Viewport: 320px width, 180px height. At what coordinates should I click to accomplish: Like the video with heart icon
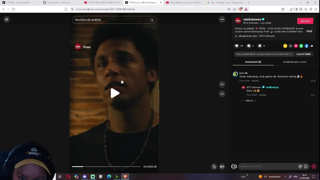[237, 46]
